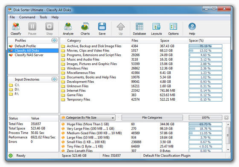
Task: Sort by the Space column header
Action: [x=165, y=40]
